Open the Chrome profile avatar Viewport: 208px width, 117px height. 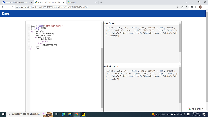(201, 7)
